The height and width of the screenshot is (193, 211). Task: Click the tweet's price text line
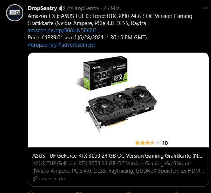click(87, 38)
